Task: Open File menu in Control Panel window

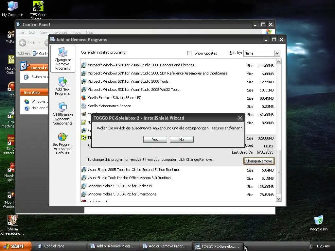Action: [21, 32]
